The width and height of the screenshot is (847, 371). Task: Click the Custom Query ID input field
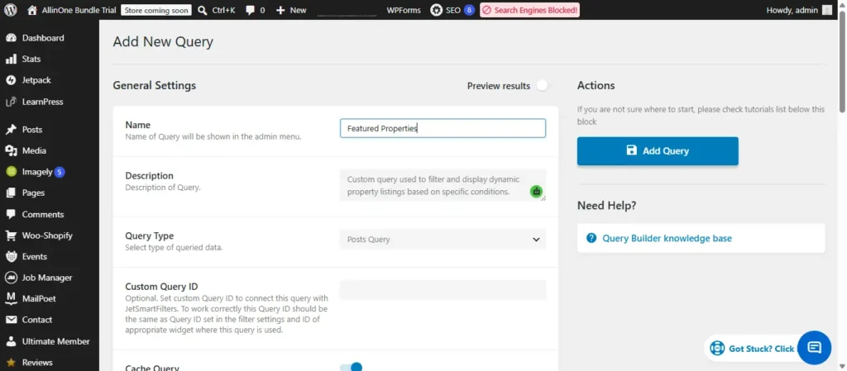(443, 290)
